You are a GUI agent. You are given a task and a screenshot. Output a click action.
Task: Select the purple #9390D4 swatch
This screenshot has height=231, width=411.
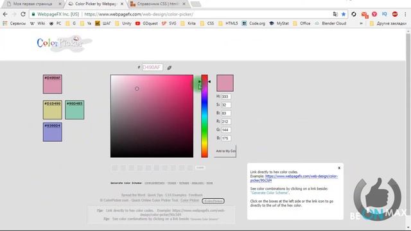(53, 132)
